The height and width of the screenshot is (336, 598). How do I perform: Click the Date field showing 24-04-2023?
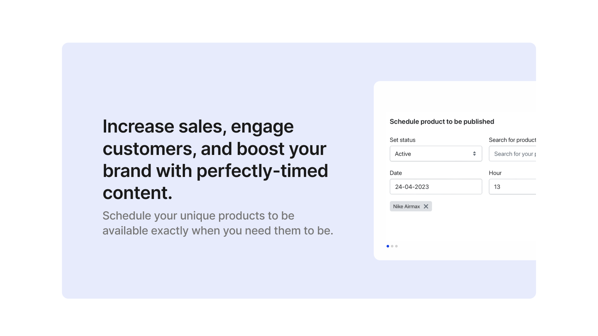(435, 187)
